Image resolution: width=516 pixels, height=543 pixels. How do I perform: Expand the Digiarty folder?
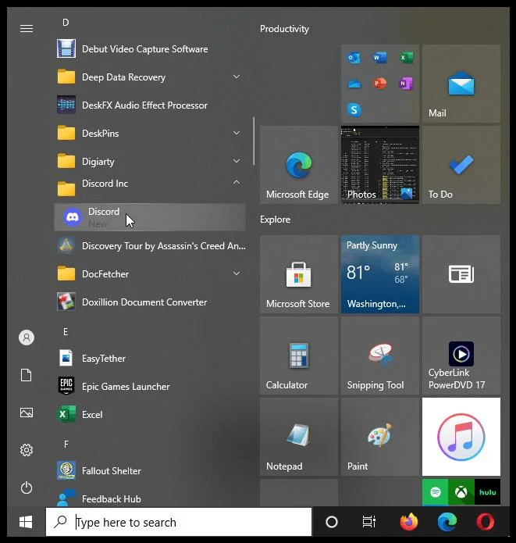pyautogui.click(x=237, y=161)
